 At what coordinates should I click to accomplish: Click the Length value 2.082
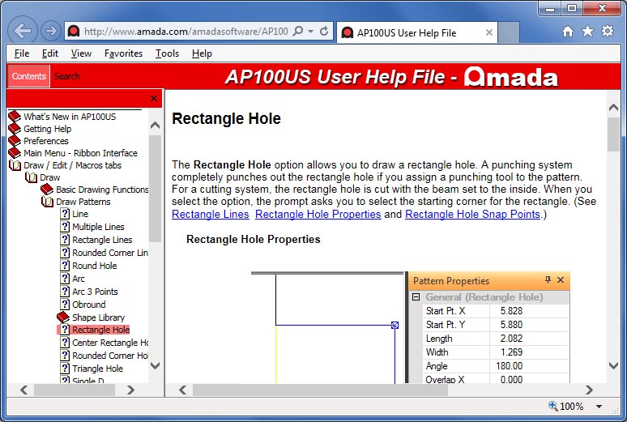tap(511, 339)
